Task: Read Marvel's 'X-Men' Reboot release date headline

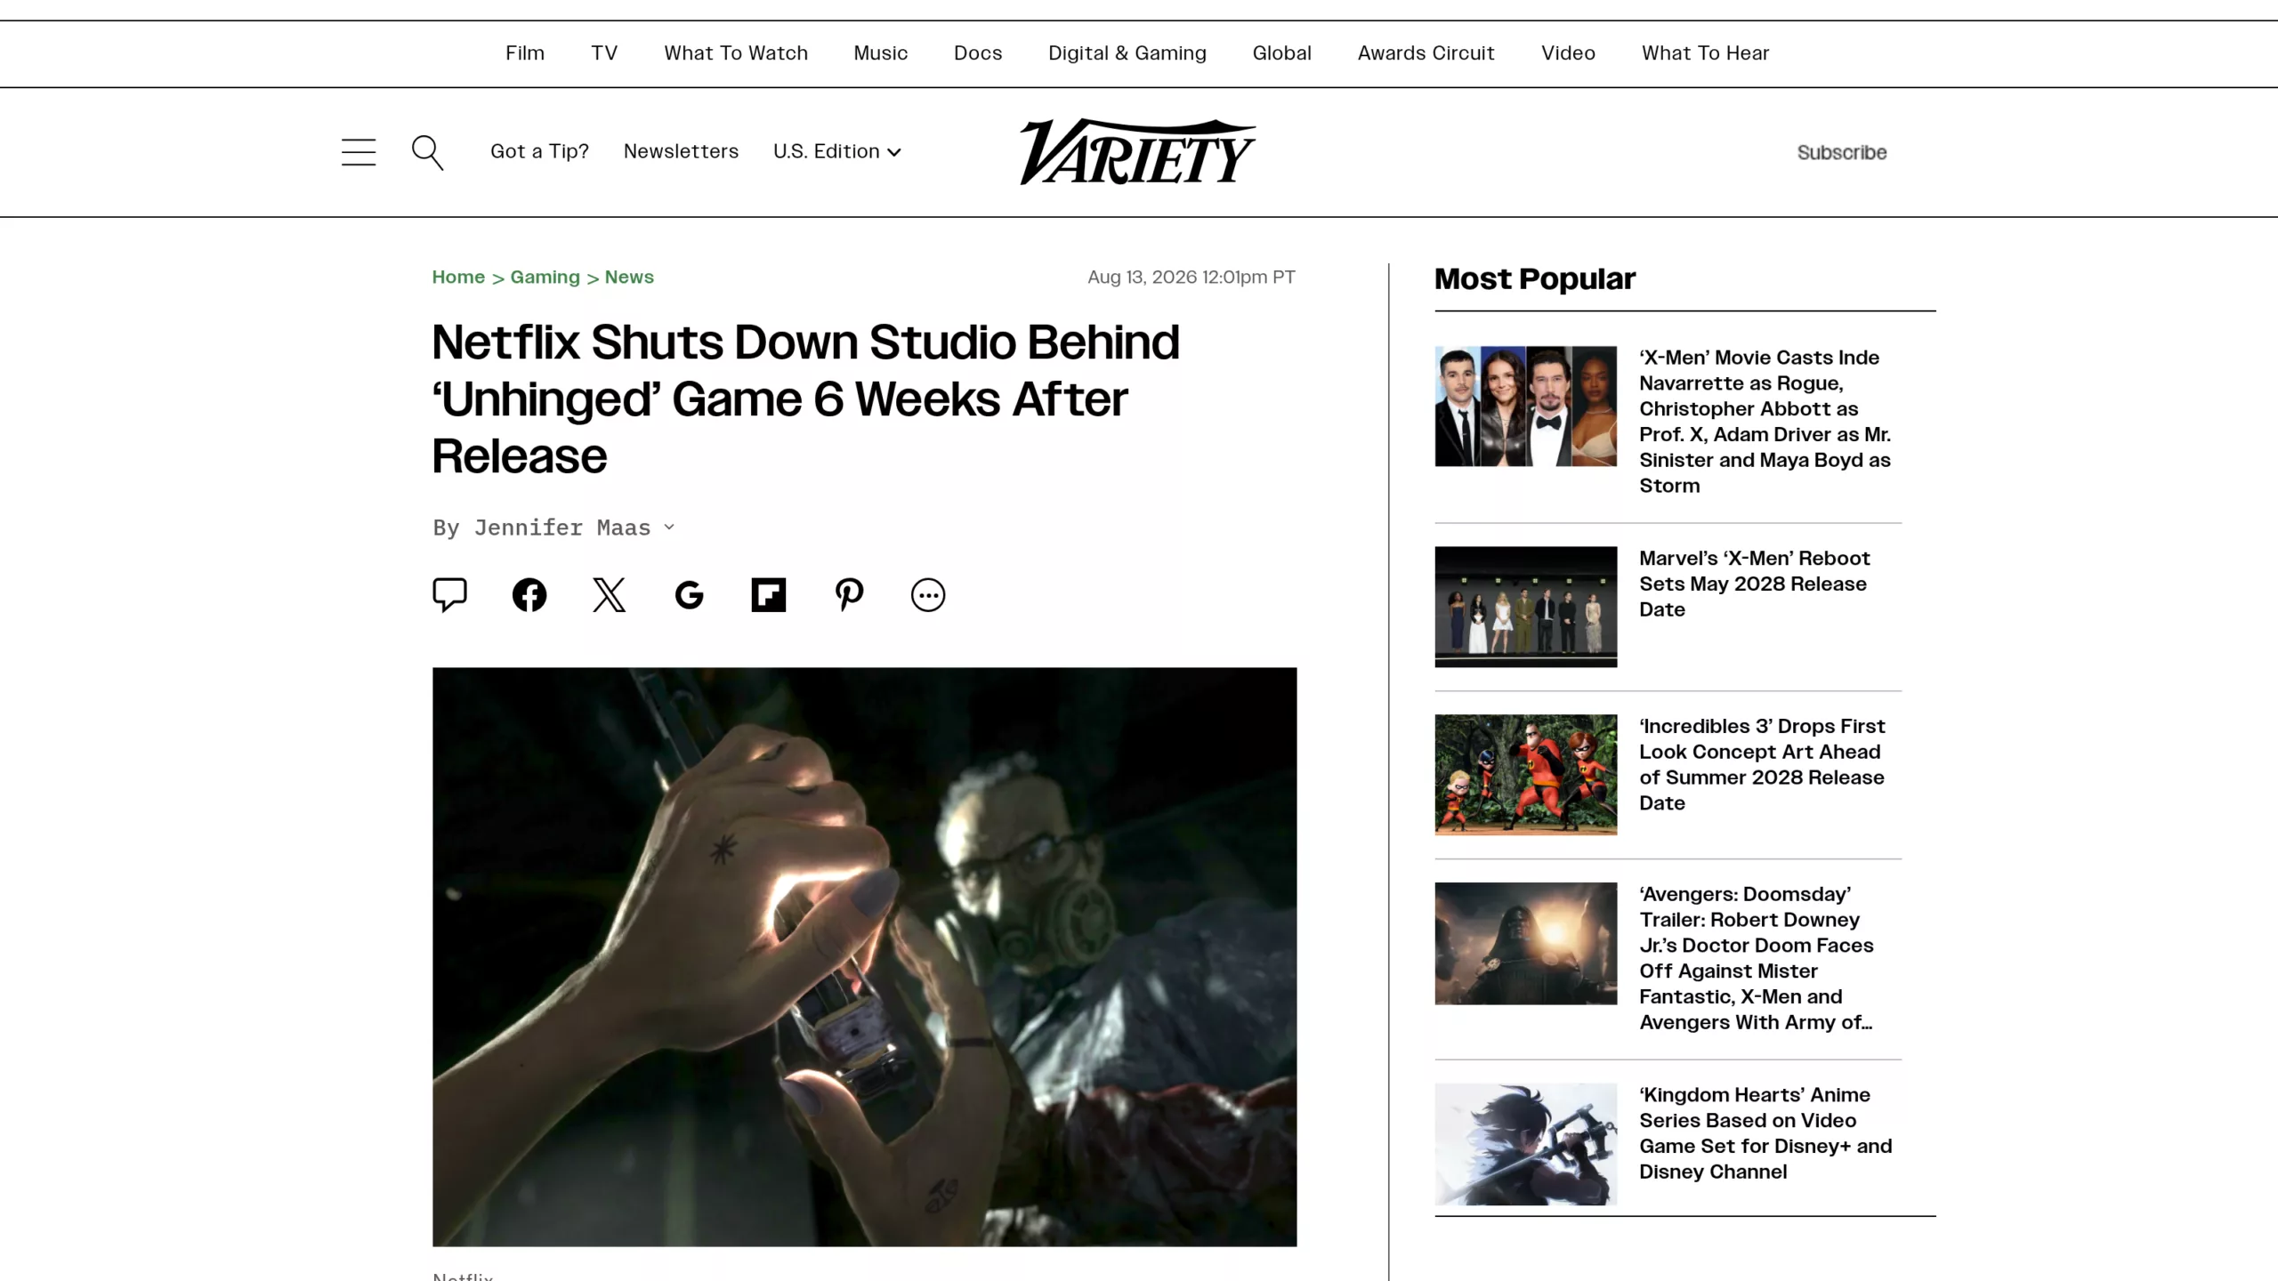Action: (x=1755, y=584)
